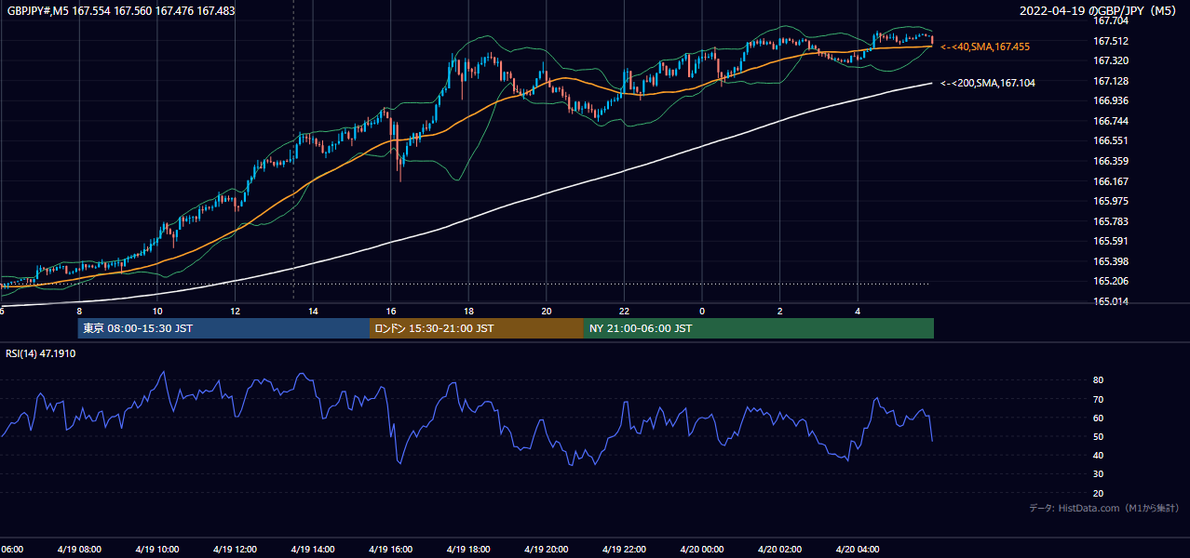
Task: Click price axis label 167.512
Action: pyautogui.click(x=1111, y=41)
